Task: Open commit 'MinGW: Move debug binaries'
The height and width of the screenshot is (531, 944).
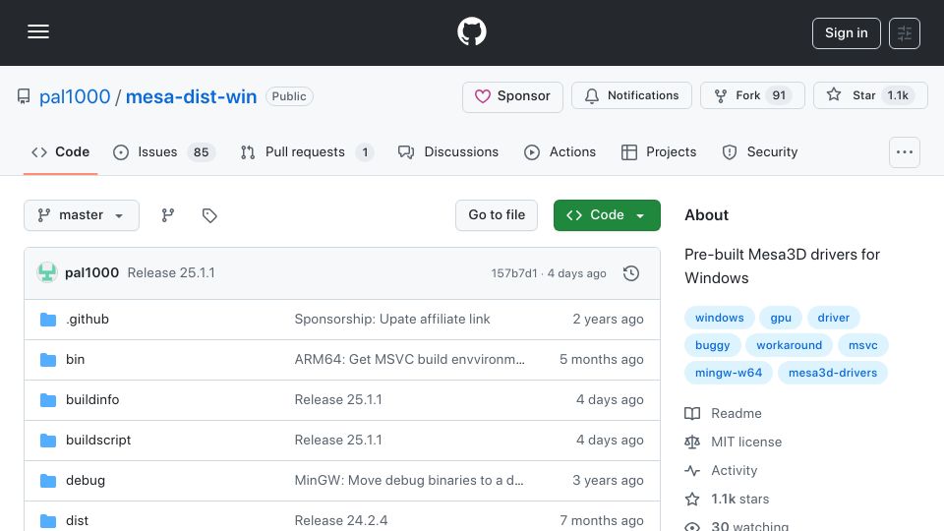Action: pyautogui.click(x=409, y=481)
